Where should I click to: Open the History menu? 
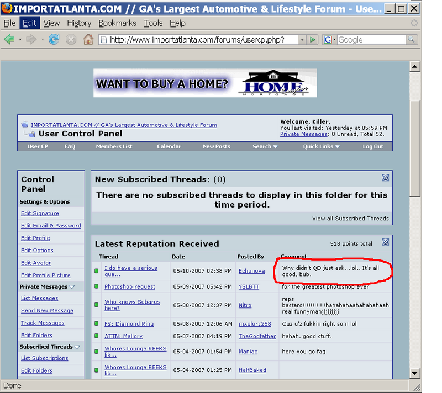click(79, 23)
